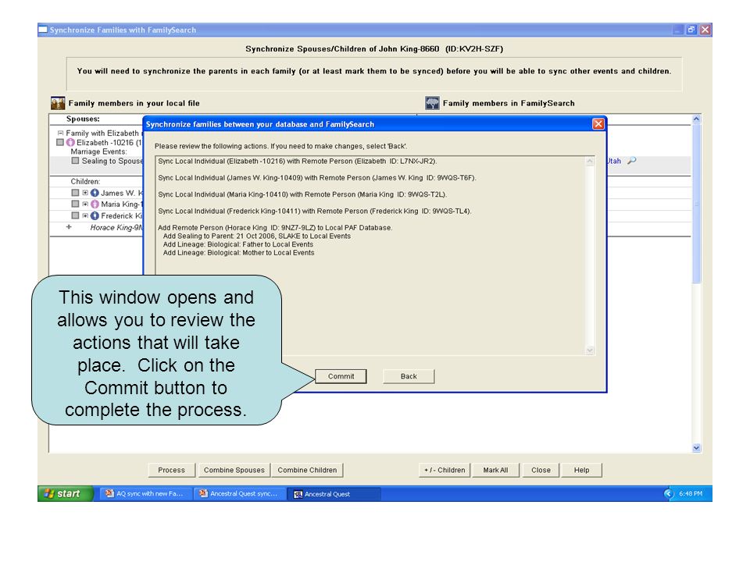Click the Marriage Events: label
The height and width of the screenshot is (562, 750).
(99, 151)
